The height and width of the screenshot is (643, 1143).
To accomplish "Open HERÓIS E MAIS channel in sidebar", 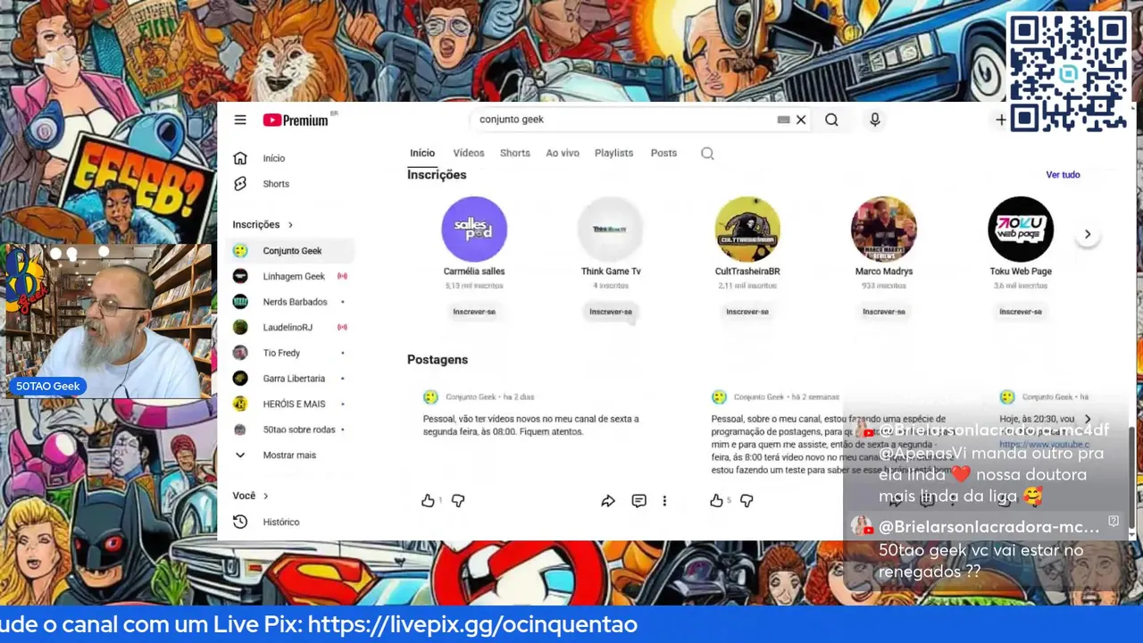I will [x=290, y=404].
